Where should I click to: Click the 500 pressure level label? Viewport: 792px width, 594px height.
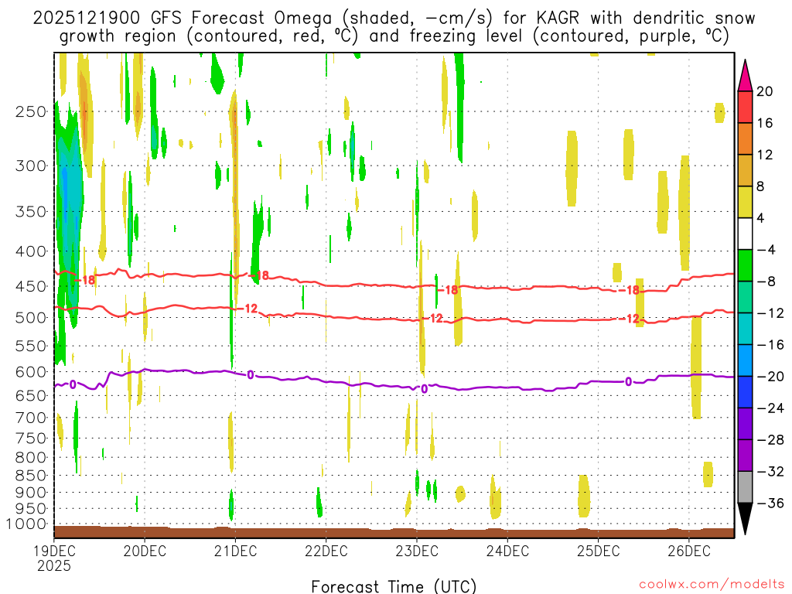31,318
